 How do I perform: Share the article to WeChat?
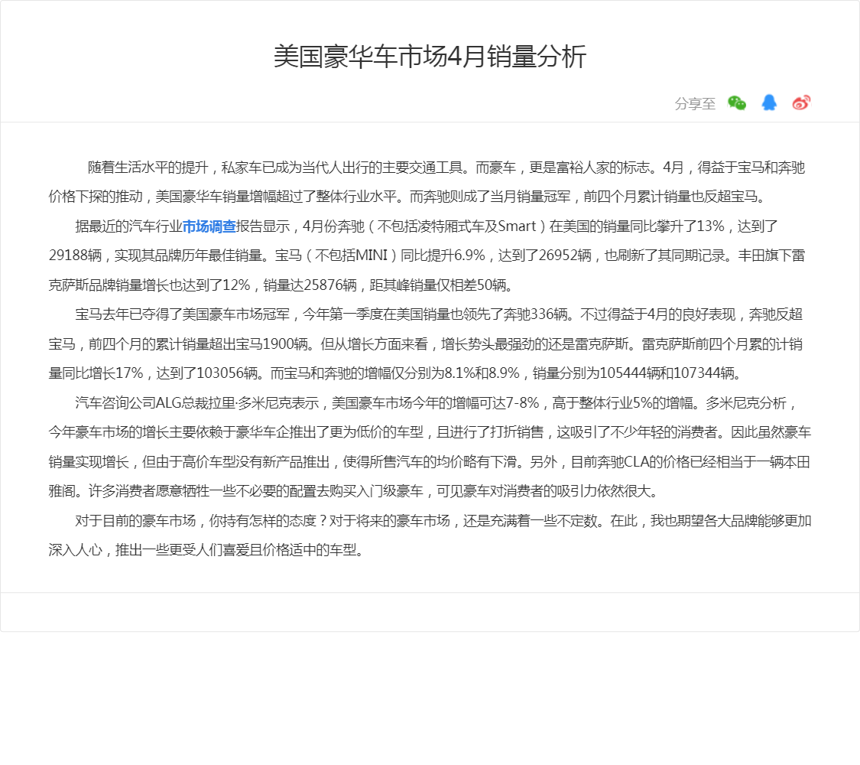737,103
